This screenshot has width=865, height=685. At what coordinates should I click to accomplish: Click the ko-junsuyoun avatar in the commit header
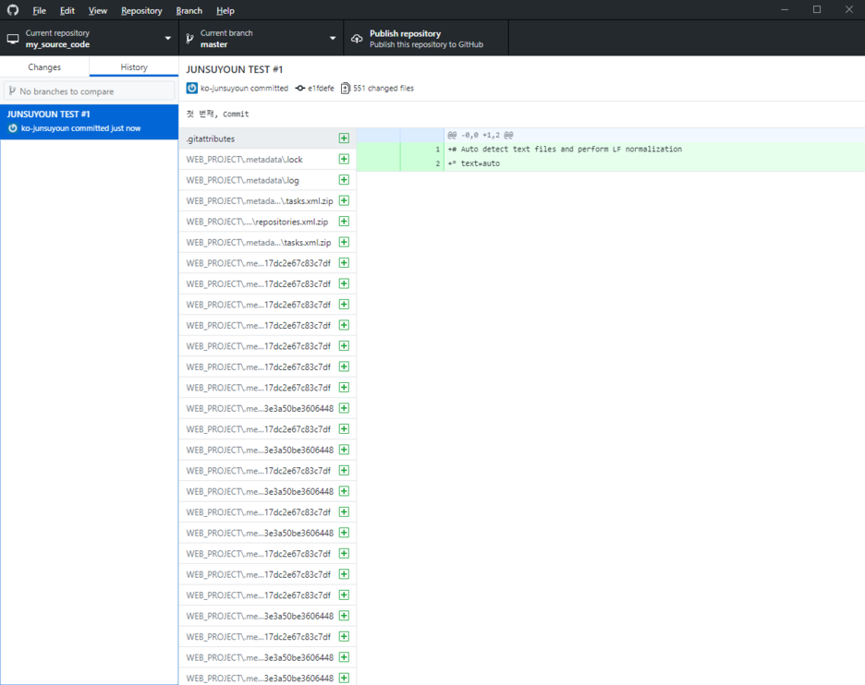pos(190,89)
